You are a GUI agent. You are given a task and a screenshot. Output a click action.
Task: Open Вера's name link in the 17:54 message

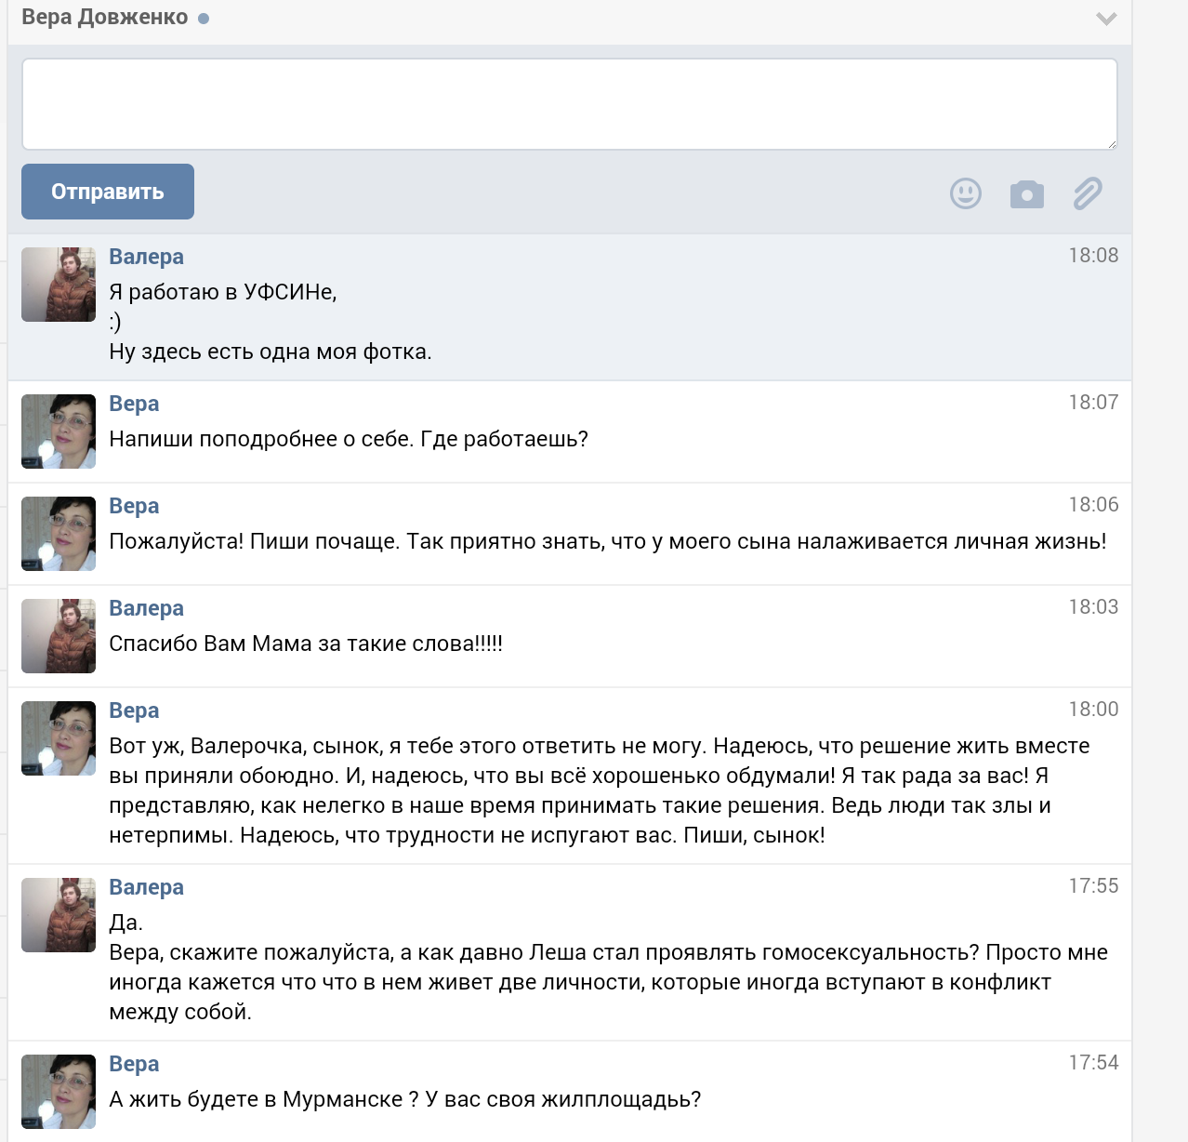(x=134, y=1064)
